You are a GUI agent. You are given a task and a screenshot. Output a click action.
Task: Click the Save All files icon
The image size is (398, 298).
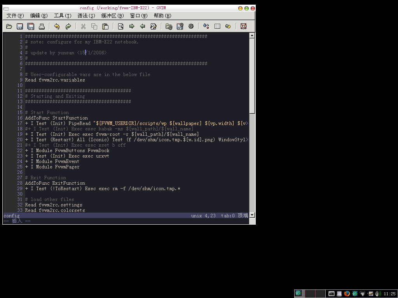tap(31, 26)
